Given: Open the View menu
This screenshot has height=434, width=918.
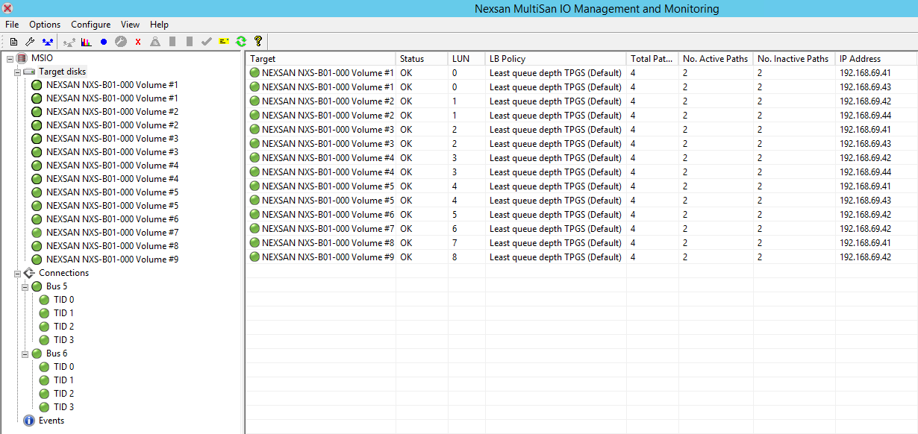Looking at the screenshot, I should 130,25.
